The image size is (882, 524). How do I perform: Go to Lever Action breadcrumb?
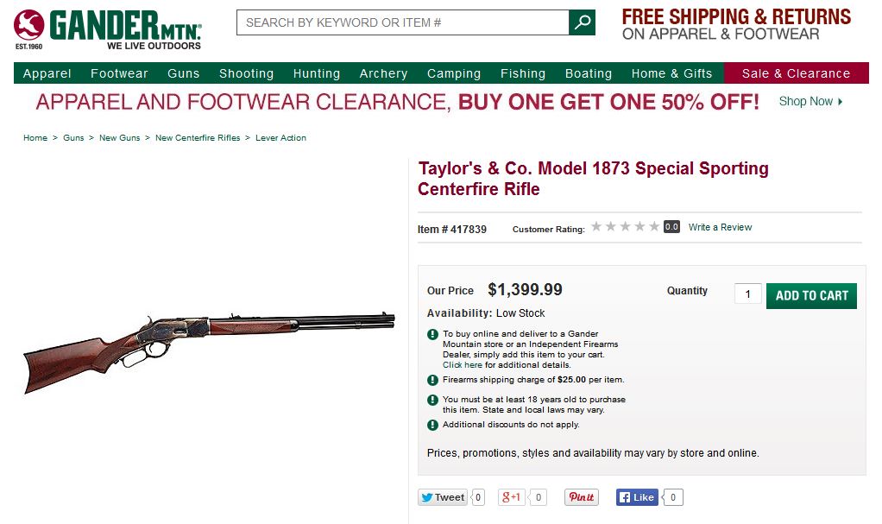click(280, 138)
